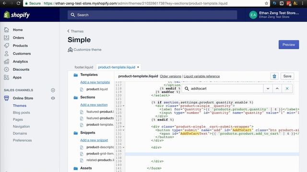Screen dimensions: 307x172
Task: Open product-template section file
Action: click(100, 125)
